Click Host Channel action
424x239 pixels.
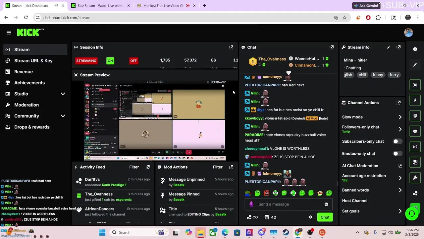pyautogui.click(x=354, y=201)
